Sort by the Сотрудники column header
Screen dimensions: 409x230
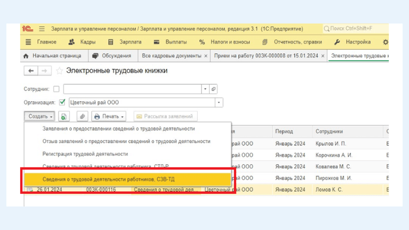click(348, 132)
